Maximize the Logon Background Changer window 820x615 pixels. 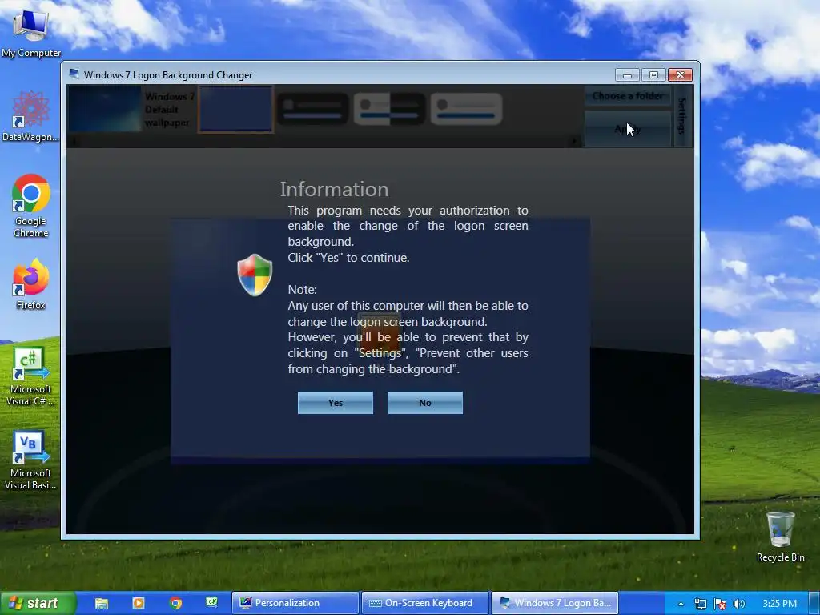653,74
